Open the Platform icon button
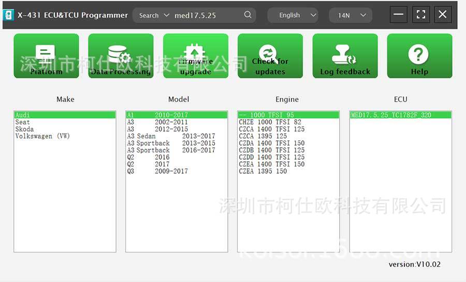The height and width of the screenshot is (282, 466). [47, 56]
